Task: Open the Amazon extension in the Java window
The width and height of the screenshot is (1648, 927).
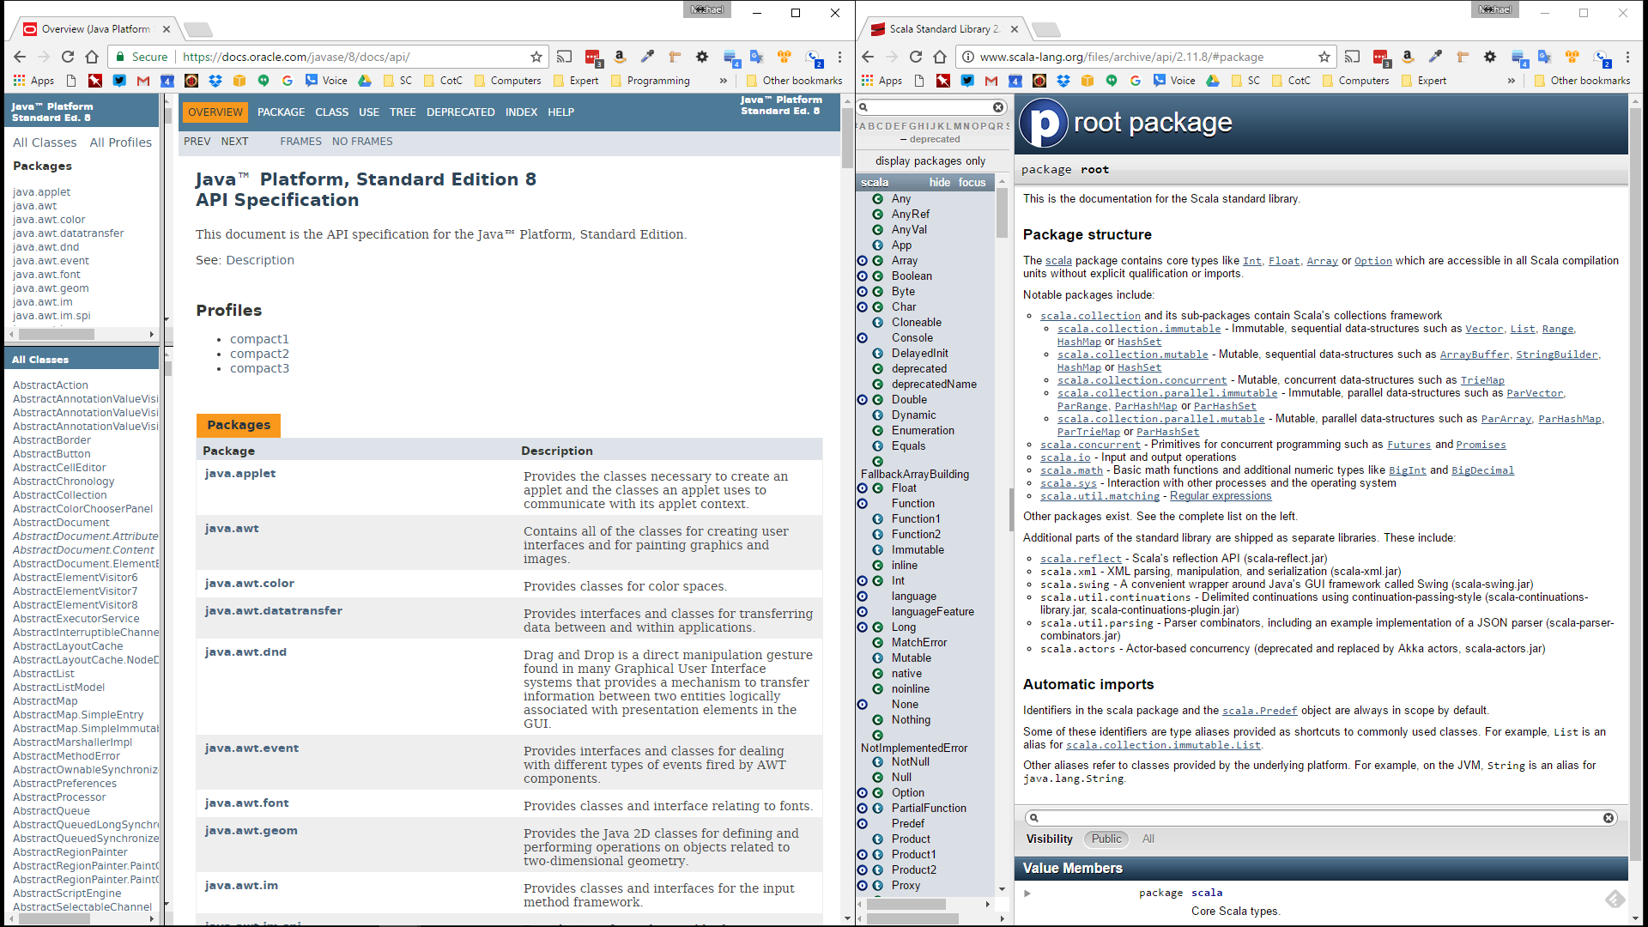Action: tap(620, 57)
